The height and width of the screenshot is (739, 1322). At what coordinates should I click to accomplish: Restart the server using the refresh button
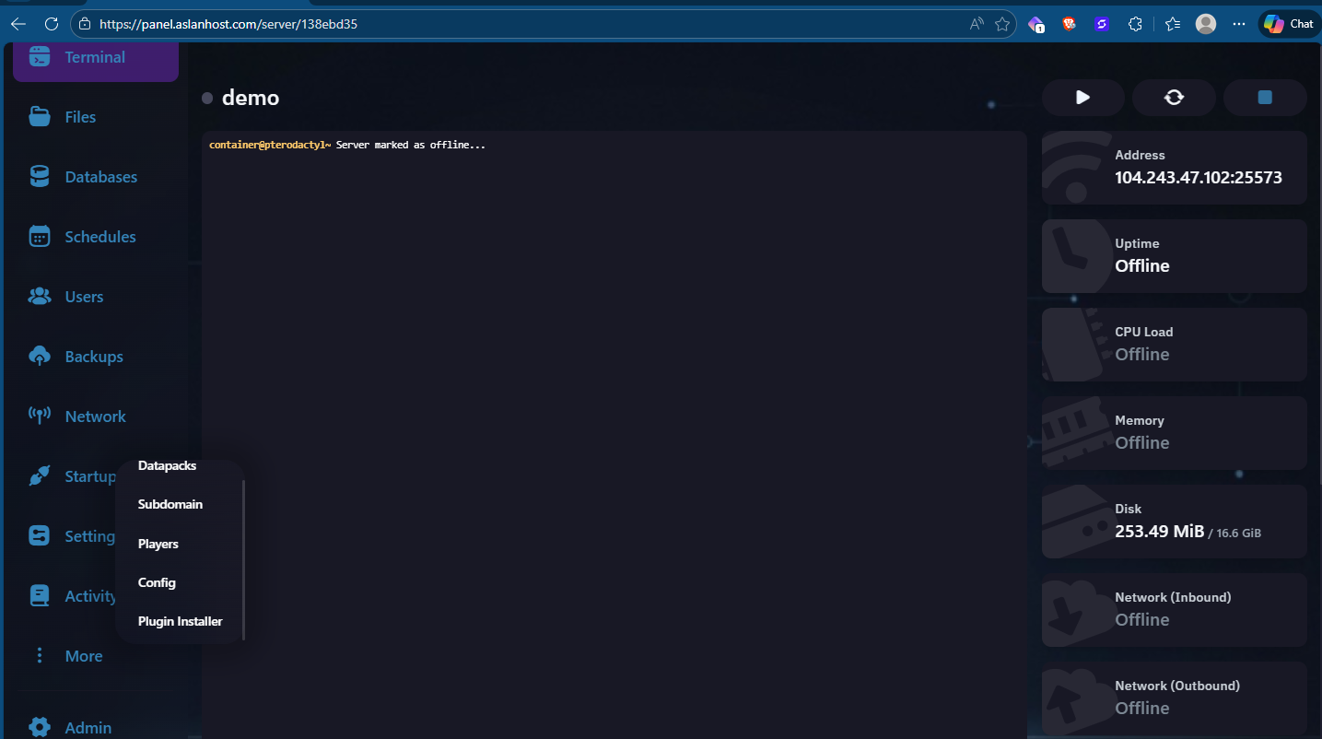pos(1174,98)
